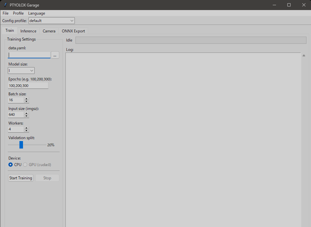Select the CPU device radio button
This screenshot has height=227, width=311.
tap(10, 165)
